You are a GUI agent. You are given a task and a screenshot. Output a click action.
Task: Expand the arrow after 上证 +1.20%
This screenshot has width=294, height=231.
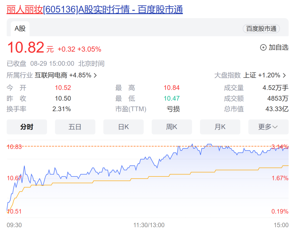(284, 75)
